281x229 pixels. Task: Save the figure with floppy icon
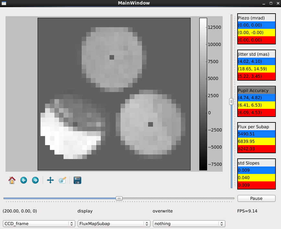pyautogui.click(x=77, y=180)
